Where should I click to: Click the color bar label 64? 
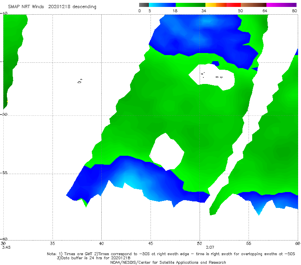point(265,11)
